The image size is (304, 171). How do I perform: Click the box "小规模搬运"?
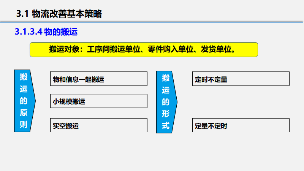(99, 101)
